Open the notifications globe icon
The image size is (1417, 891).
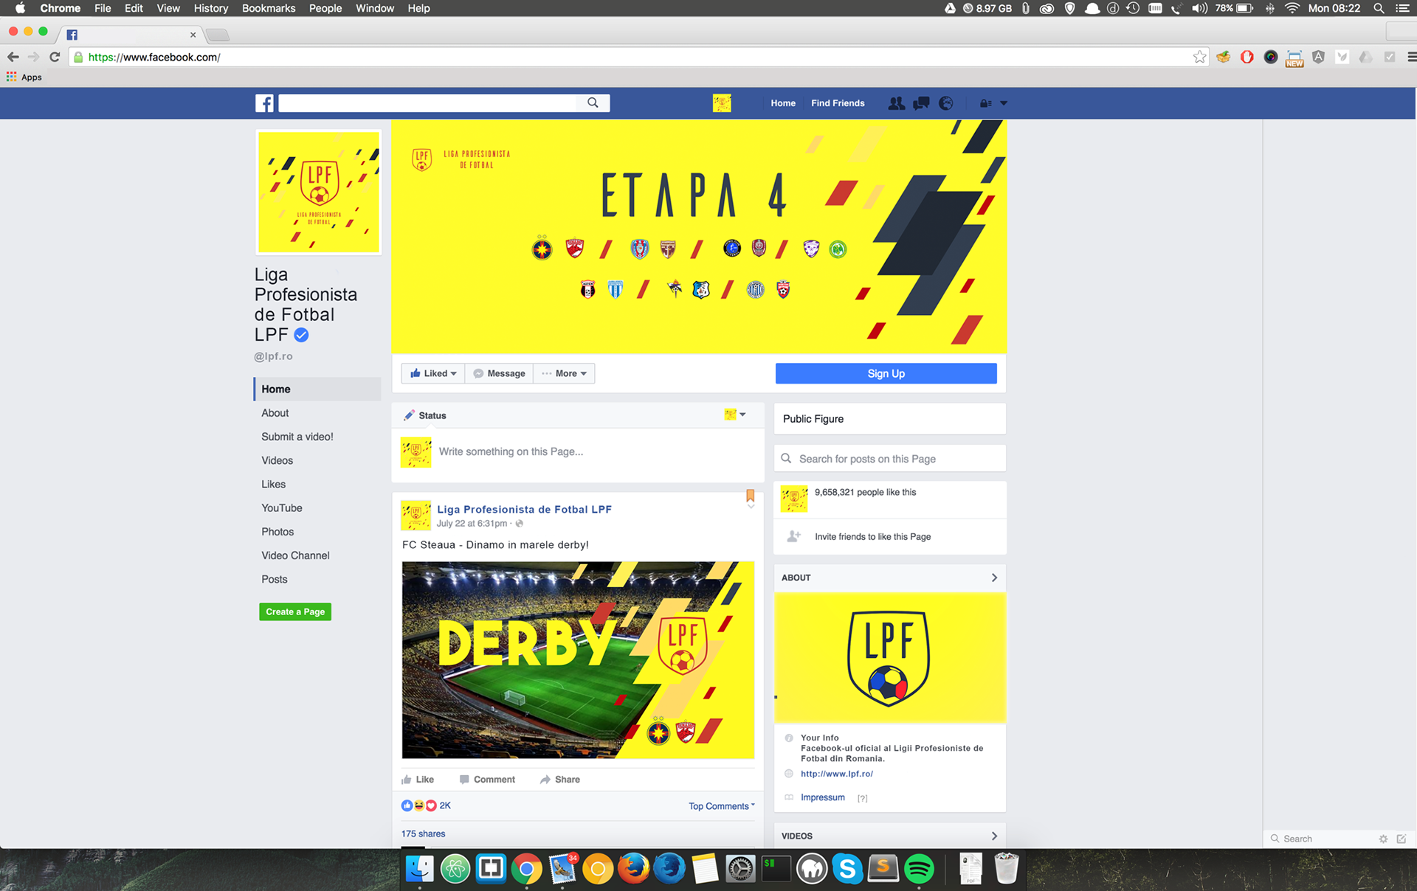(x=946, y=103)
